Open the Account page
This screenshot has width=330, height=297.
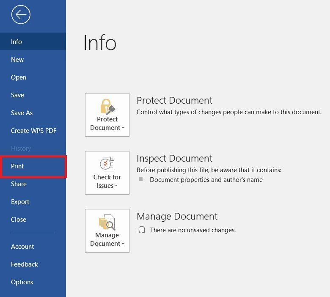[22, 247]
